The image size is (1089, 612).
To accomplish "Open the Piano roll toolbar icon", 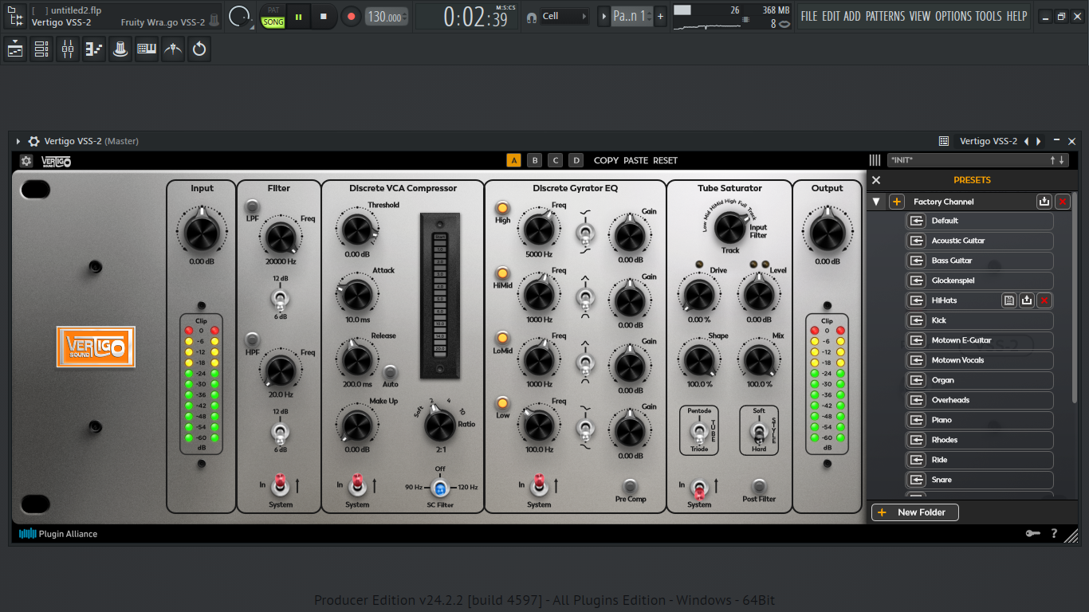I will tap(147, 49).
